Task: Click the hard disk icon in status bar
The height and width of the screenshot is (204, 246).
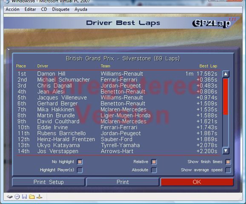Action: click(10, 196)
